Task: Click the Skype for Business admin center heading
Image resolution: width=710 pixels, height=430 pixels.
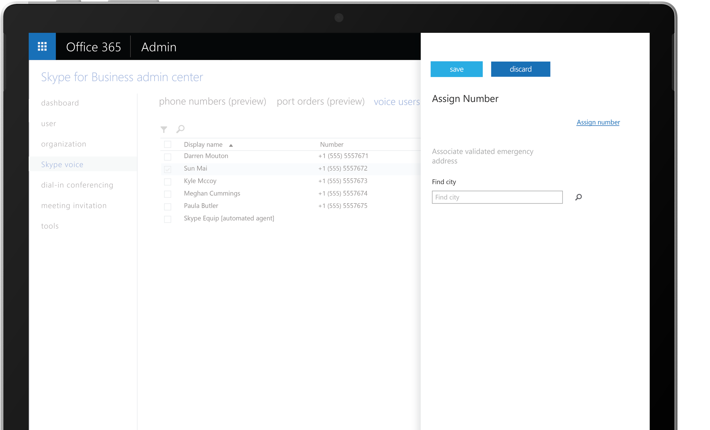Action: (x=122, y=77)
